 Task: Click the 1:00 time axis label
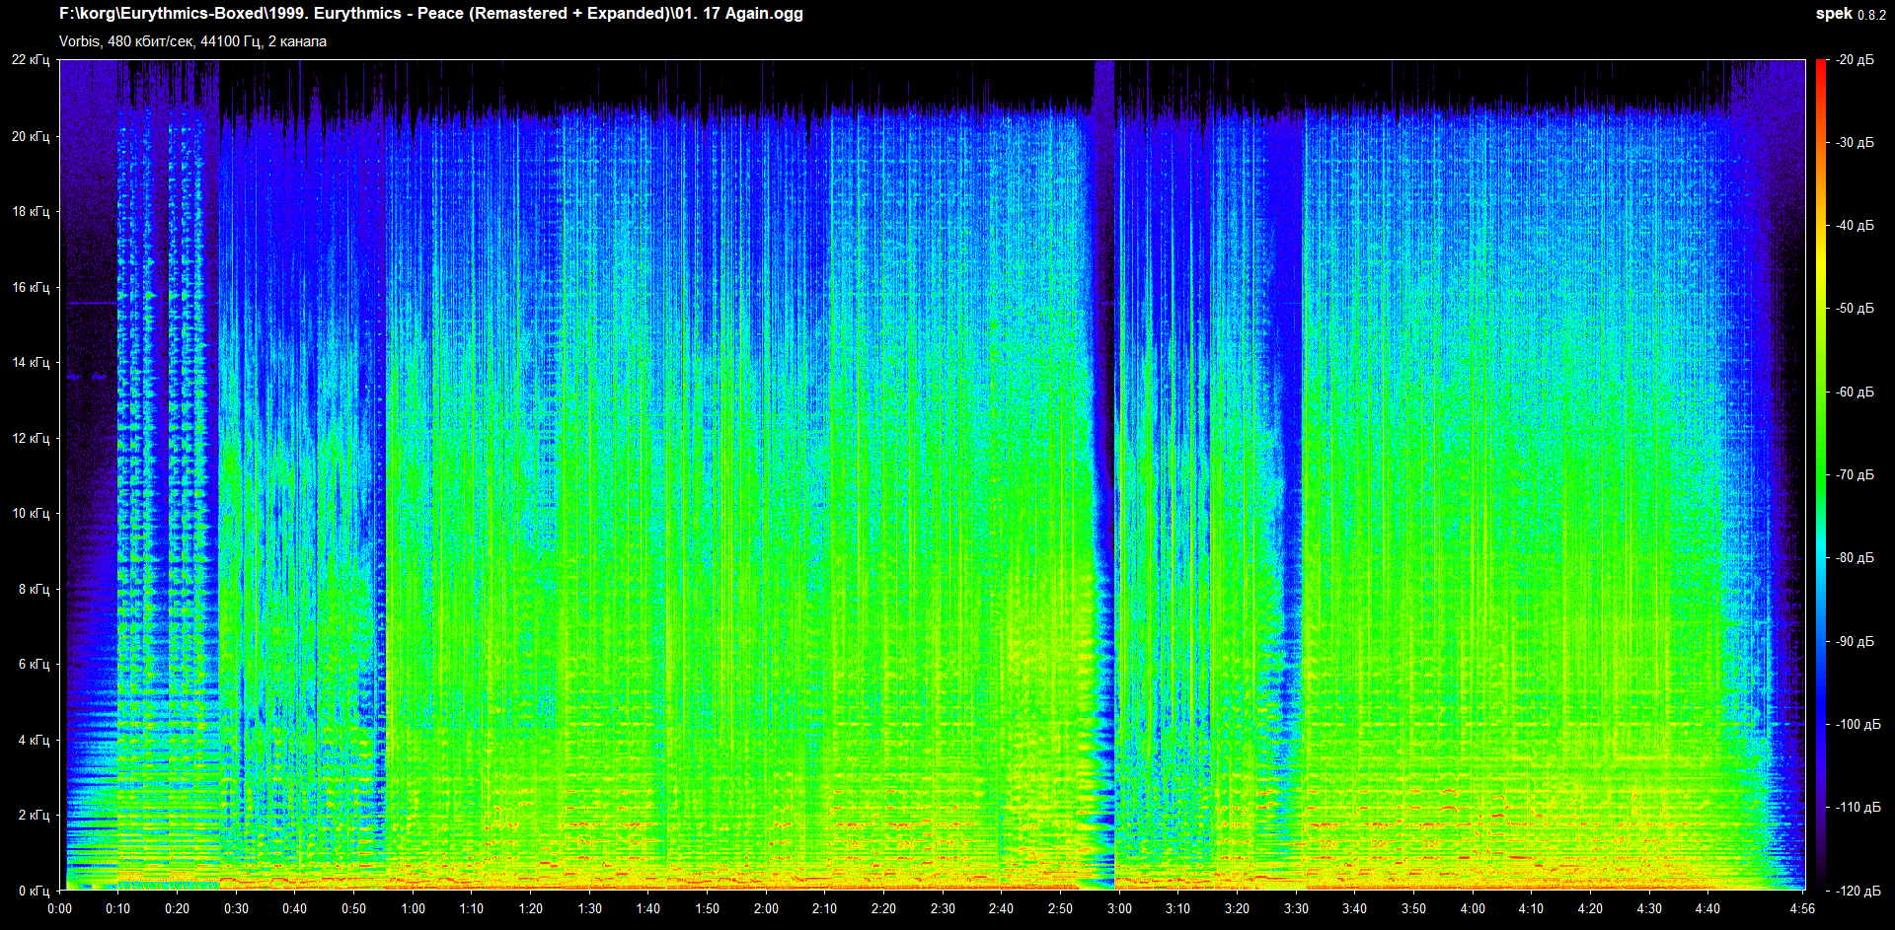coord(413,909)
